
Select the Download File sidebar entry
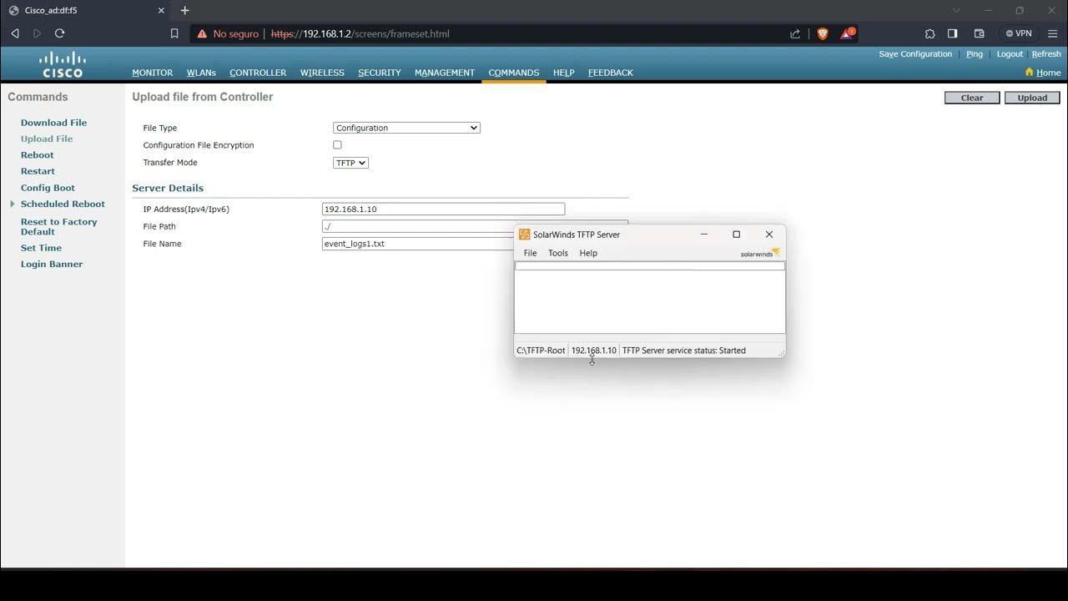click(53, 122)
